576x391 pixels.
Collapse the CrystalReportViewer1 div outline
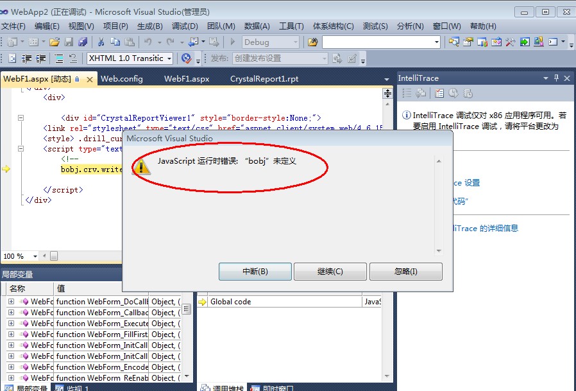(21, 118)
